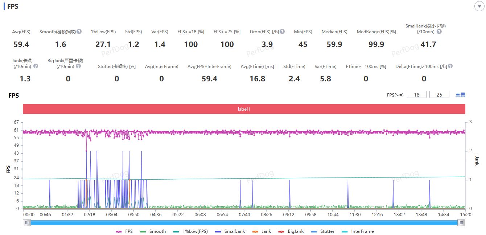486x235 pixels.
Task: Select the 1%Low(FPS) value 27.1
Action: pos(103,44)
